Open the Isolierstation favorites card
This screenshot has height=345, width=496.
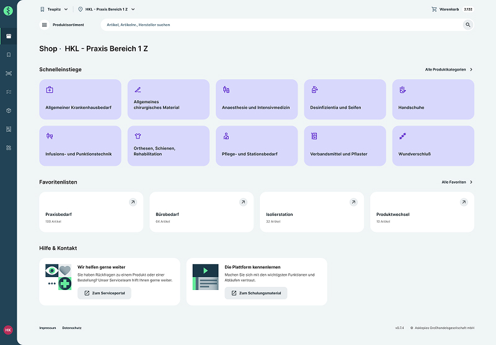(x=312, y=212)
